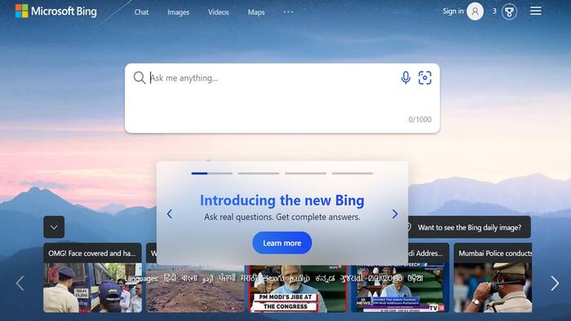Open visual search camera icon
The width and height of the screenshot is (571, 321).
(425, 77)
